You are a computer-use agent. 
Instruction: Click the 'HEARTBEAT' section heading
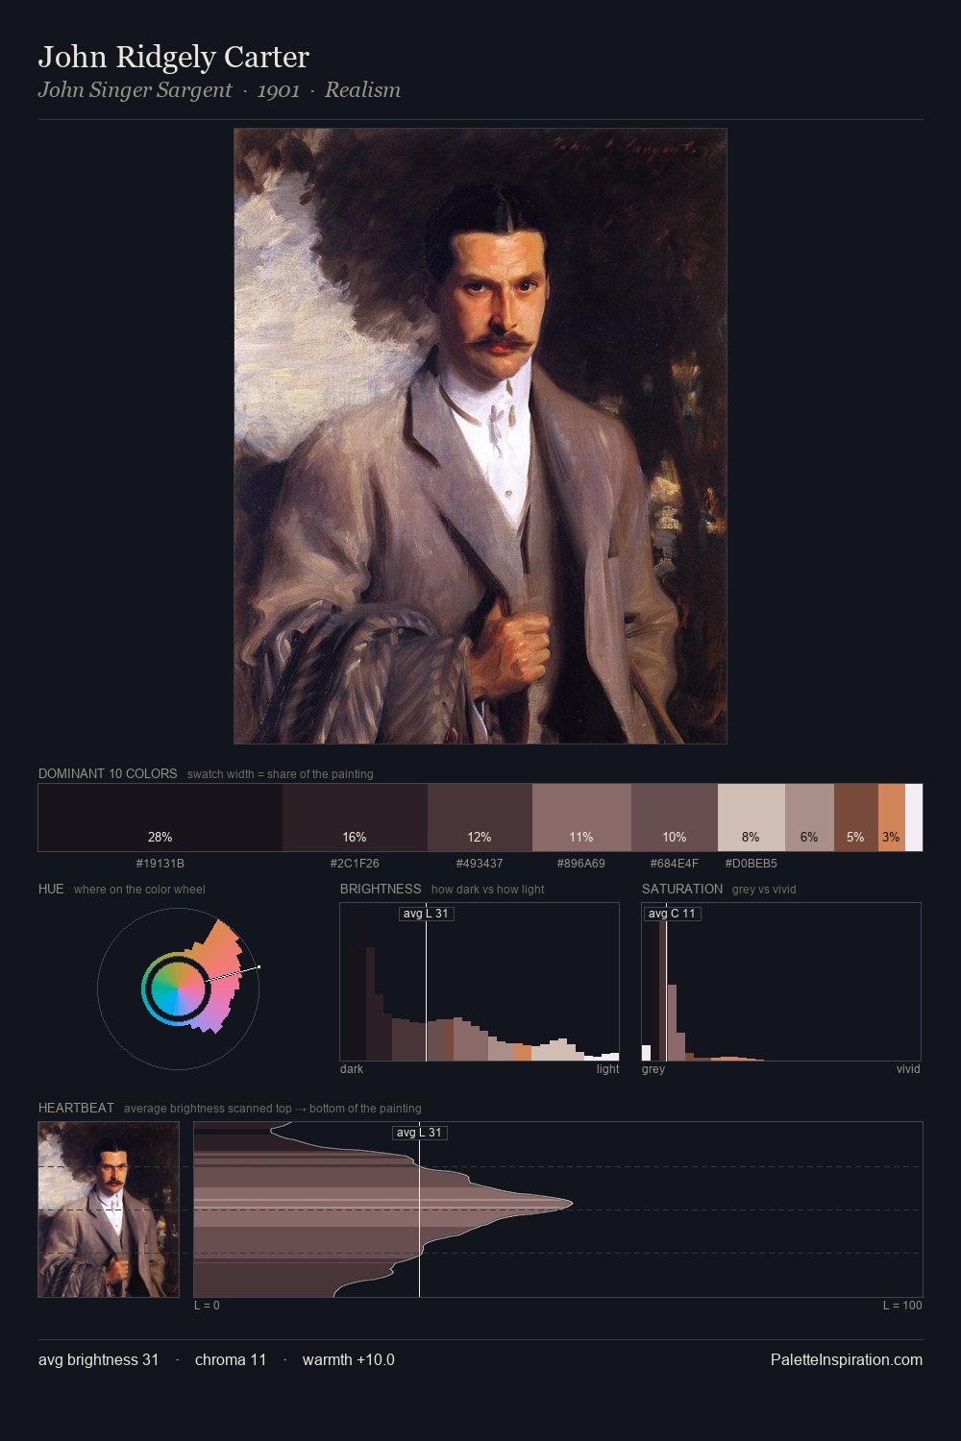(x=76, y=1108)
